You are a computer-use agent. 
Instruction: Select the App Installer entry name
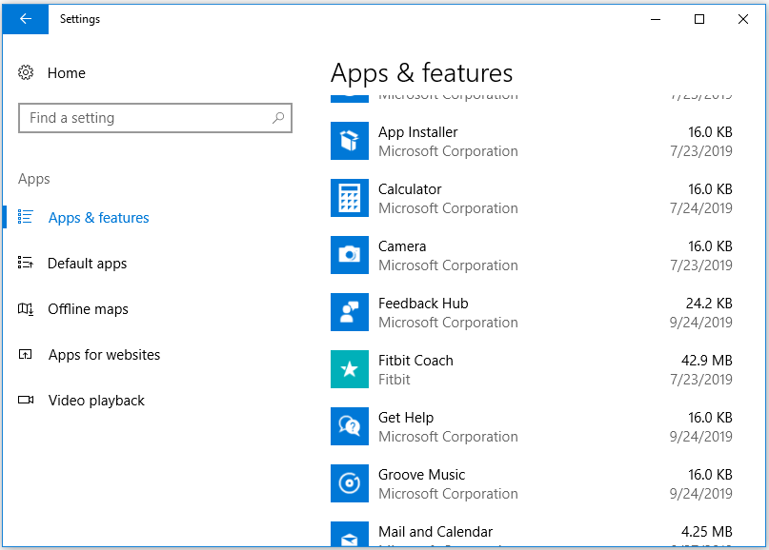(417, 132)
